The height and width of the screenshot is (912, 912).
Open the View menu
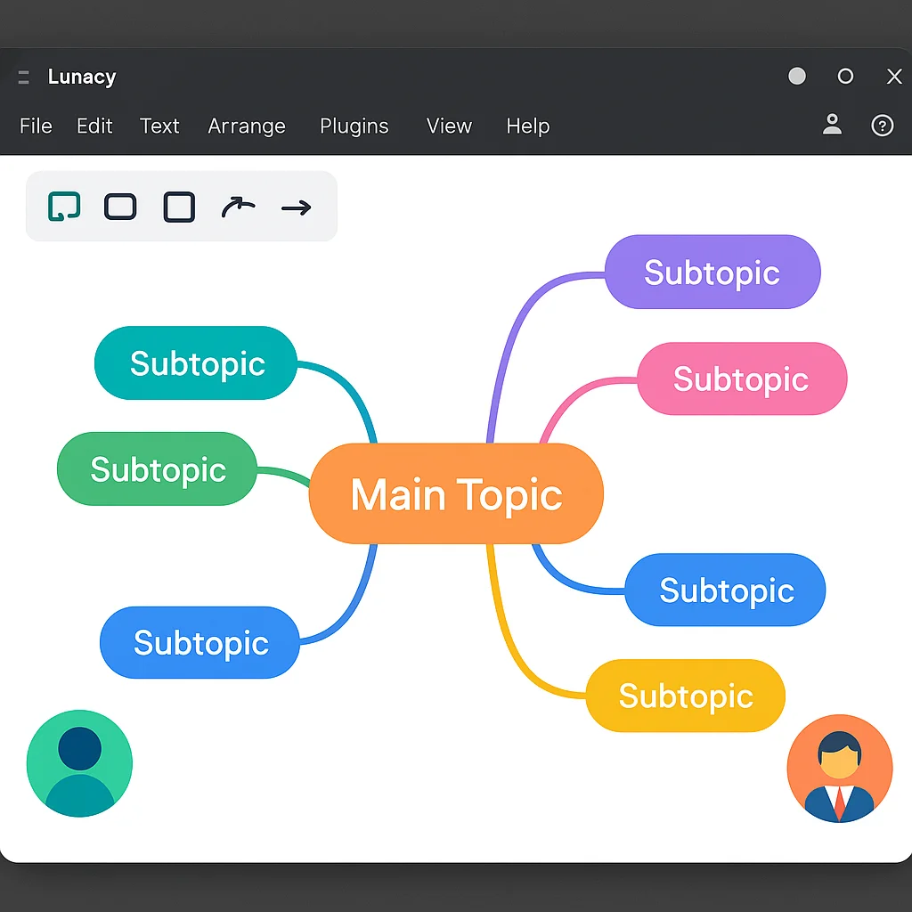449,126
